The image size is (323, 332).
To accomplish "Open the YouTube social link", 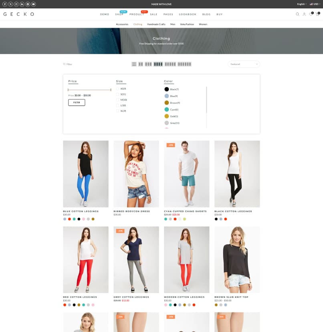I will pyautogui.click(x=33, y=4).
